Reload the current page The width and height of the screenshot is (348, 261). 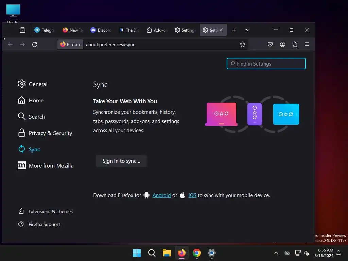coord(35,45)
